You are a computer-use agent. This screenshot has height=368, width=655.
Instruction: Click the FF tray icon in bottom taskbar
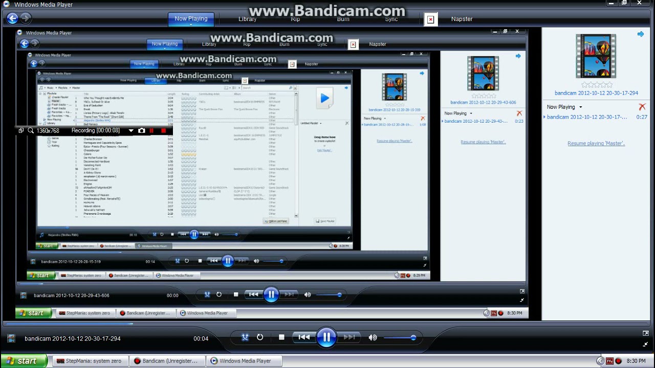pyautogui.click(x=609, y=361)
